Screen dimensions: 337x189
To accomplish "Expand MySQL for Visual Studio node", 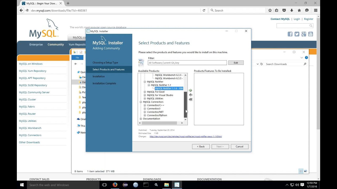I will click(145, 95).
